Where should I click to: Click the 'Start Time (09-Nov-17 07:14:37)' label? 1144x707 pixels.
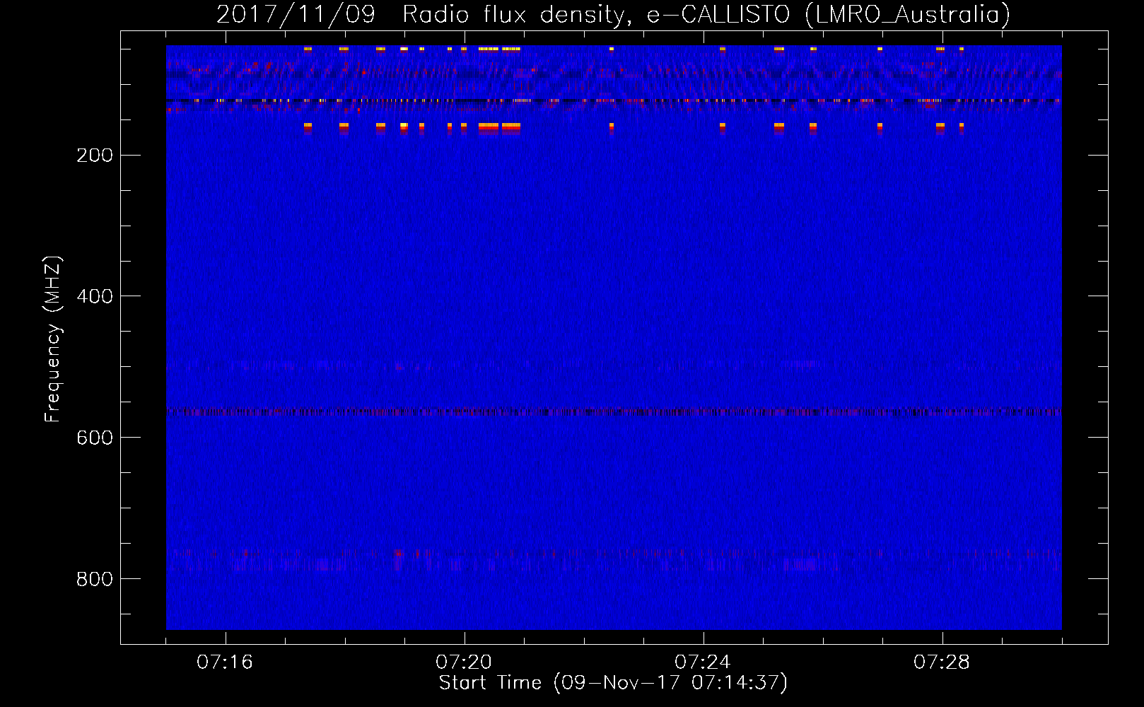613,683
